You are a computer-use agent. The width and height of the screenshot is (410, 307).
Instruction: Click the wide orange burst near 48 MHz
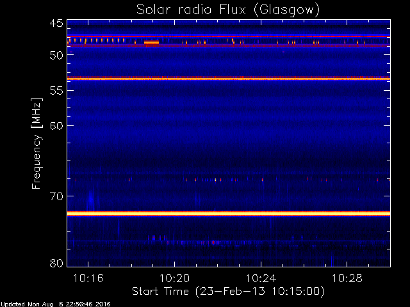(151, 43)
